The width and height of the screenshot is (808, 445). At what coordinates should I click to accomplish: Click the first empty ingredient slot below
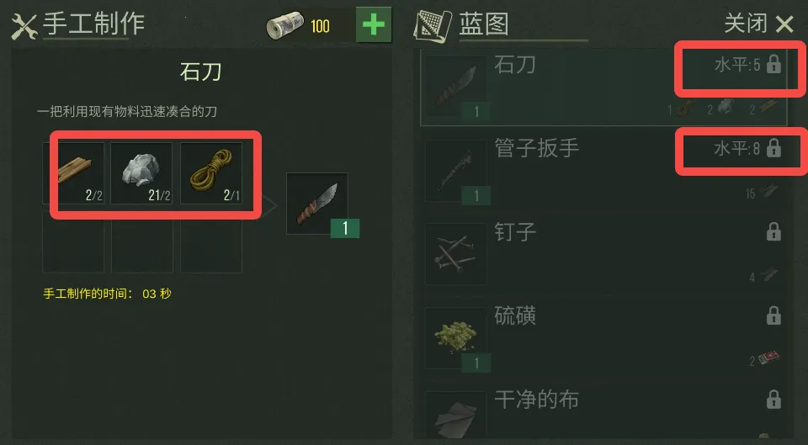click(x=73, y=242)
